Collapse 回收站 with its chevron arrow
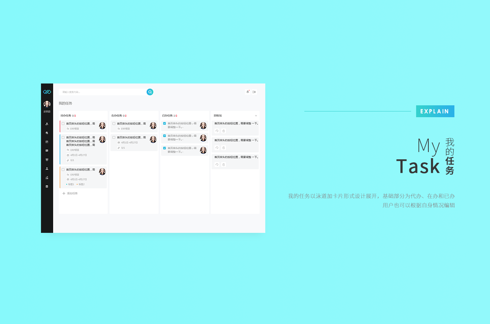 256,116
